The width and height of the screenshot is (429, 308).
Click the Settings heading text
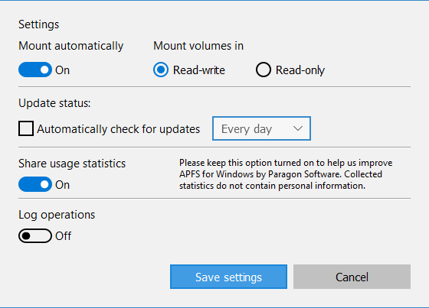(x=38, y=24)
